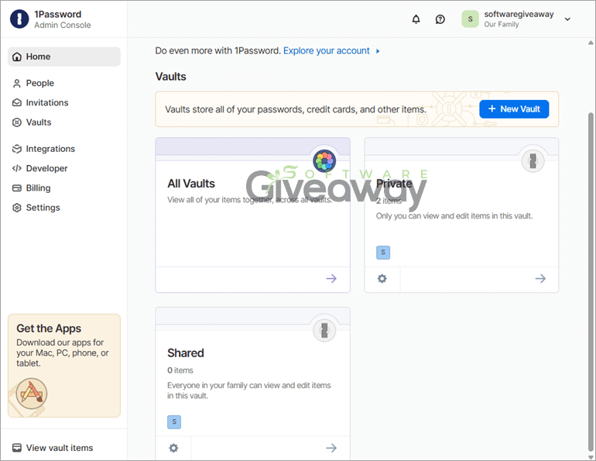Click the All Vaults colorful icon
The height and width of the screenshot is (461, 596).
coord(324,160)
